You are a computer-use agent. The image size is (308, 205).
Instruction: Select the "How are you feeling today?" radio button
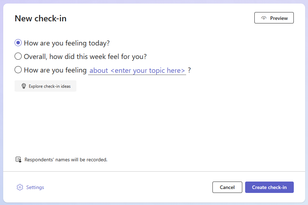coord(18,43)
